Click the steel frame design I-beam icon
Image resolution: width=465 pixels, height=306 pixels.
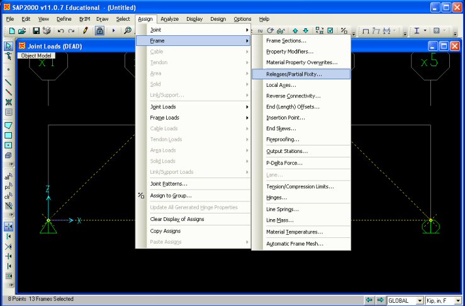coord(417,31)
